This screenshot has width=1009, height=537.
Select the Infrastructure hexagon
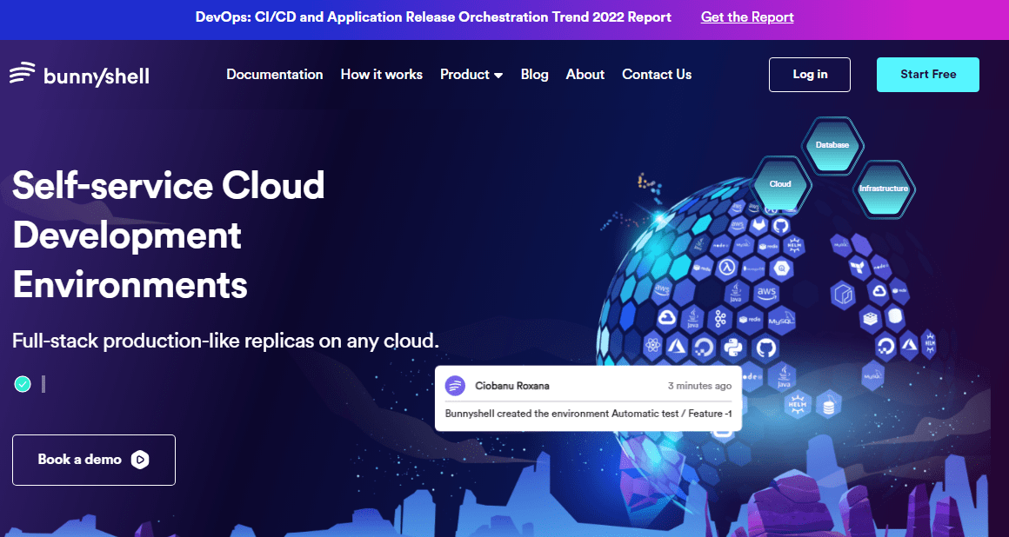(884, 189)
